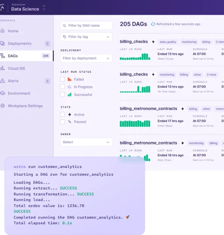Open Environment page
This screenshot has height=235, width=224.
coord(19,93)
